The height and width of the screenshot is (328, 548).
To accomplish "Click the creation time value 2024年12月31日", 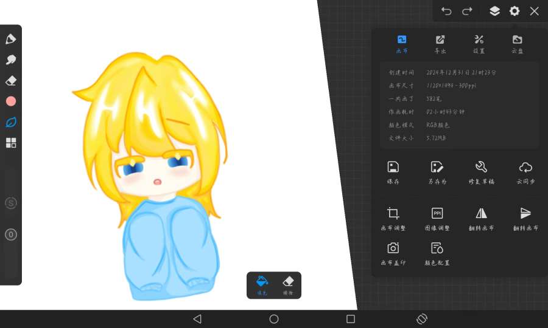I will click(461, 72).
